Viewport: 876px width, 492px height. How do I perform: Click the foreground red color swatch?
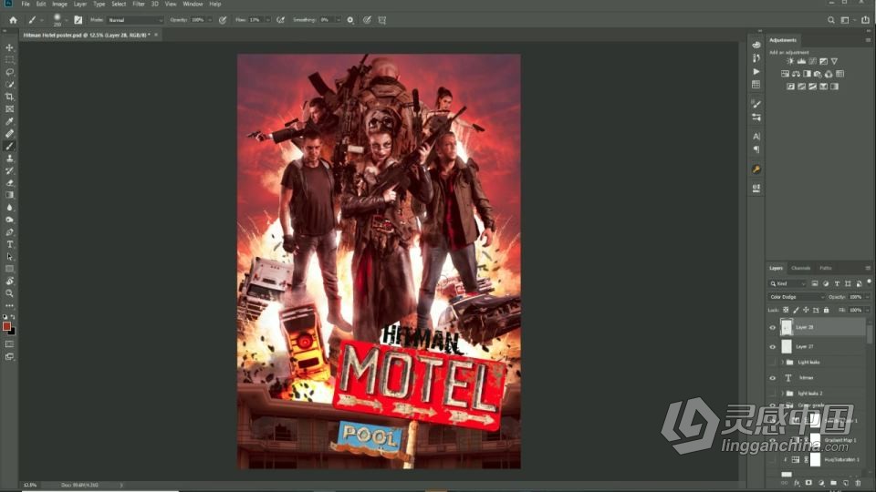click(6, 326)
